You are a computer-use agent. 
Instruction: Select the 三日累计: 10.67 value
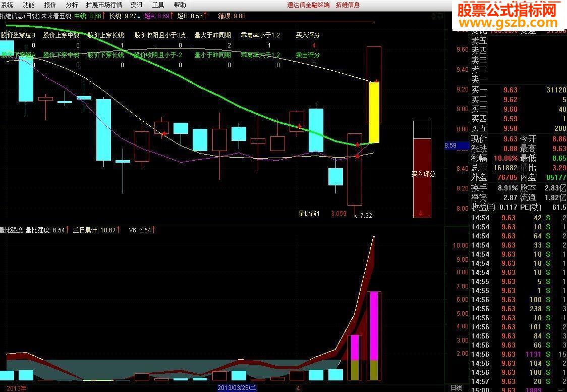point(96,230)
